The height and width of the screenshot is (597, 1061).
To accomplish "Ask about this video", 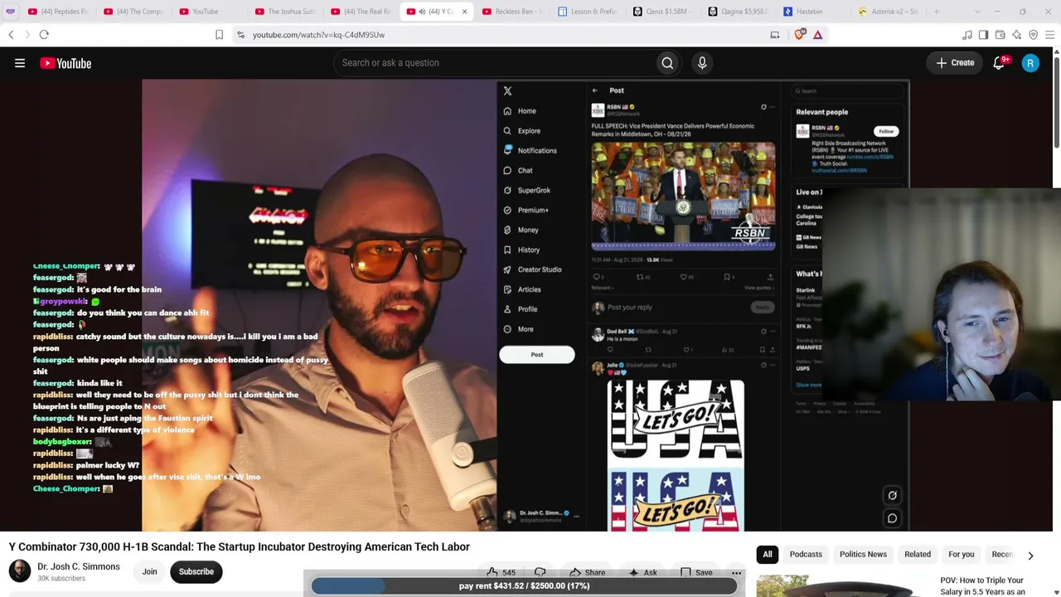I will (643, 572).
